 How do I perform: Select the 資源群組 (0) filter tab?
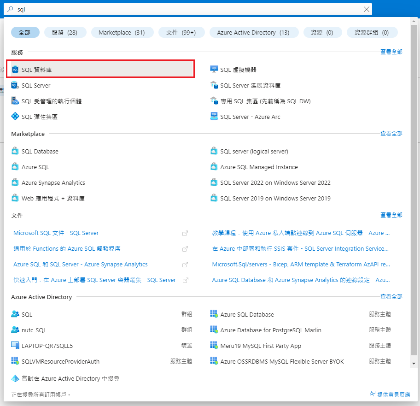pos(372,32)
